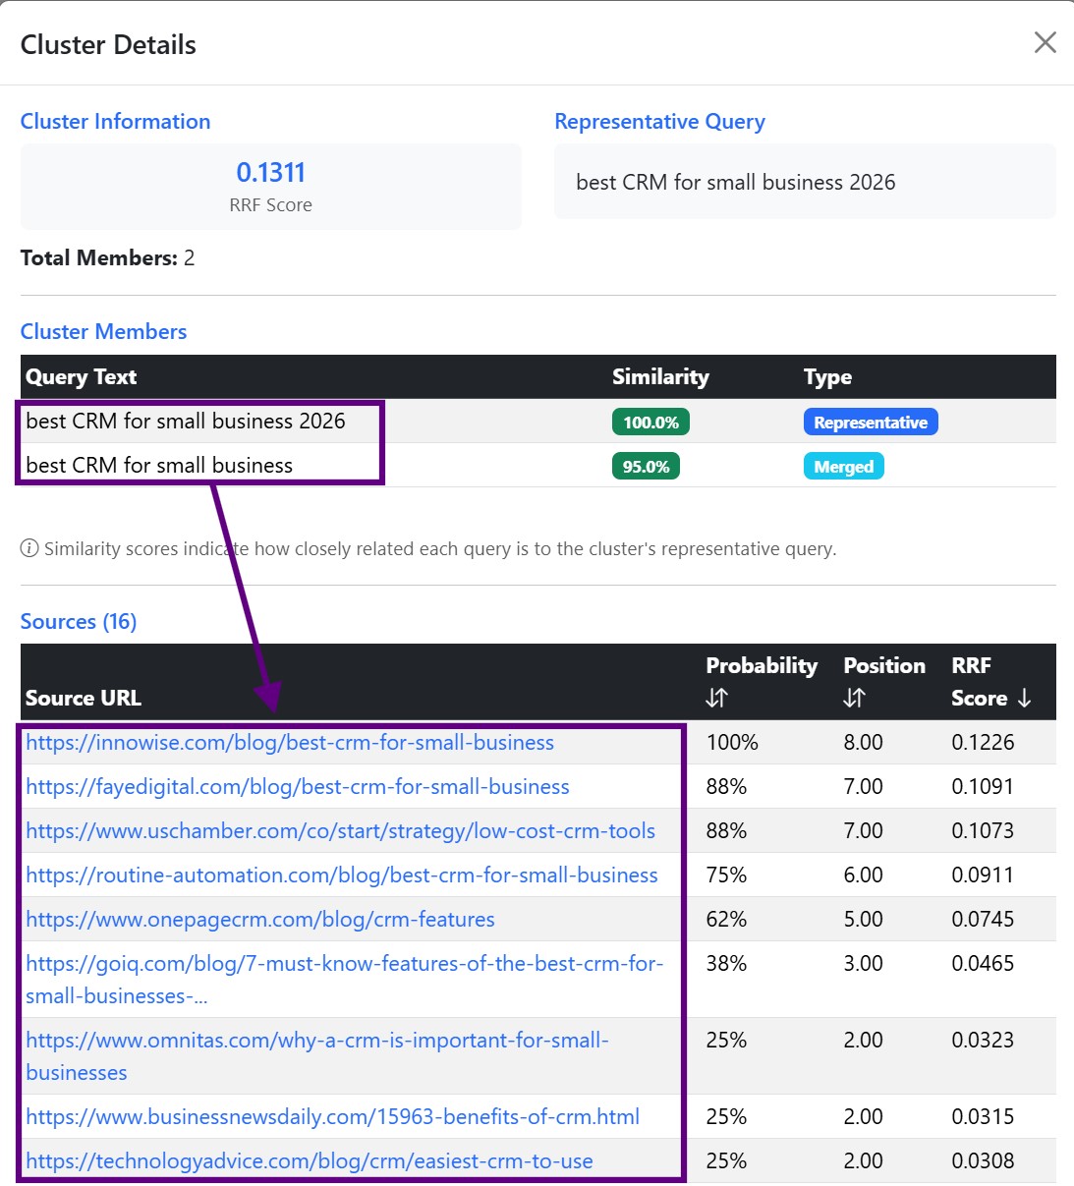Screen dimensions: 1074x1186
Task: Click the info icon beside similarity note
Action: pos(29,548)
